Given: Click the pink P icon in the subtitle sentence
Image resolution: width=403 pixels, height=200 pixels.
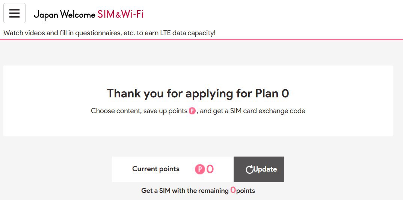Looking at the screenshot, I should click(x=192, y=111).
